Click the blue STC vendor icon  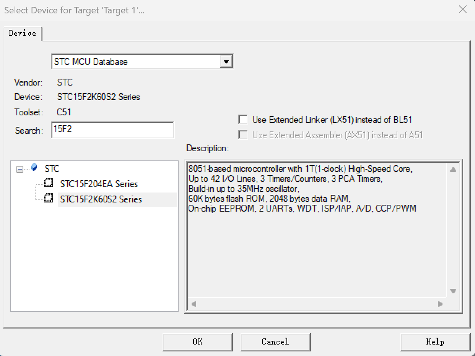pyautogui.click(x=34, y=168)
